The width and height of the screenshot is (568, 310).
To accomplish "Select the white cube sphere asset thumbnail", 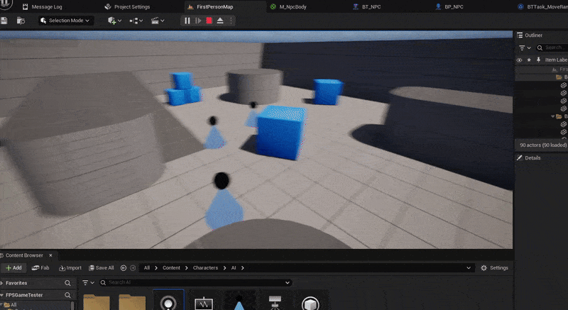I will click(310, 301).
